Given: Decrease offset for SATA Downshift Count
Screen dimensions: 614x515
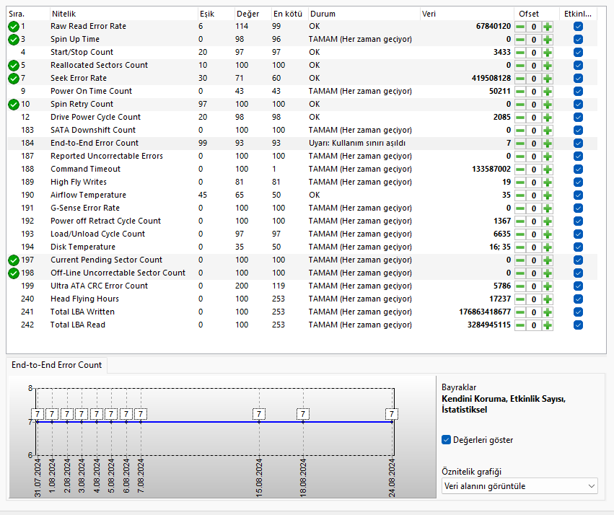Looking at the screenshot, I should click(520, 131).
